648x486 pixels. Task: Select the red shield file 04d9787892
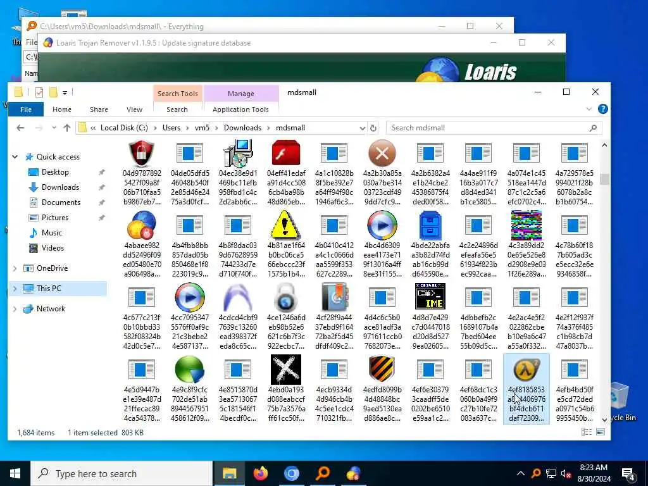pyautogui.click(x=141, y=172)
